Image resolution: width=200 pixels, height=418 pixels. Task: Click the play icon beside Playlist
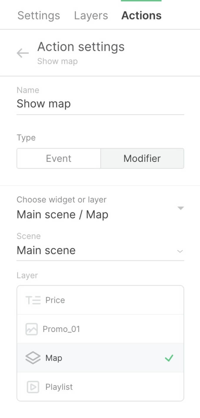33,387
